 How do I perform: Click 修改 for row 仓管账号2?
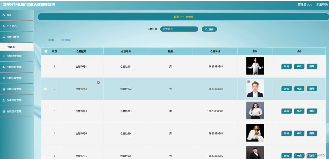pyautogui.click(x=299, y=89)
